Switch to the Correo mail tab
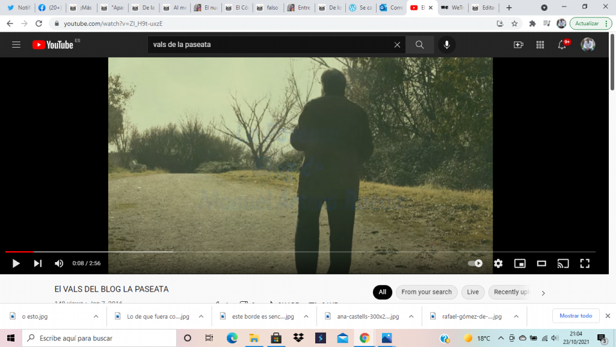 (x=392, y=7)
